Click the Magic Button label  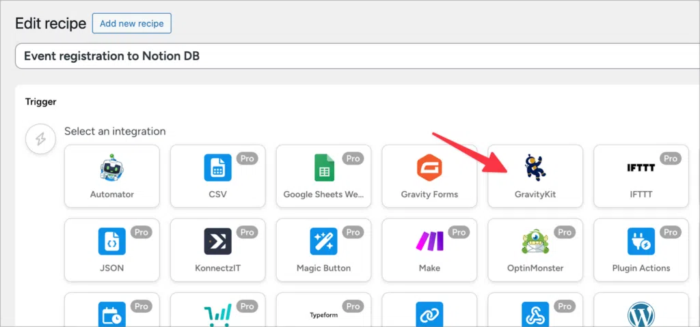pyautogui.click(x=323, y=268)
